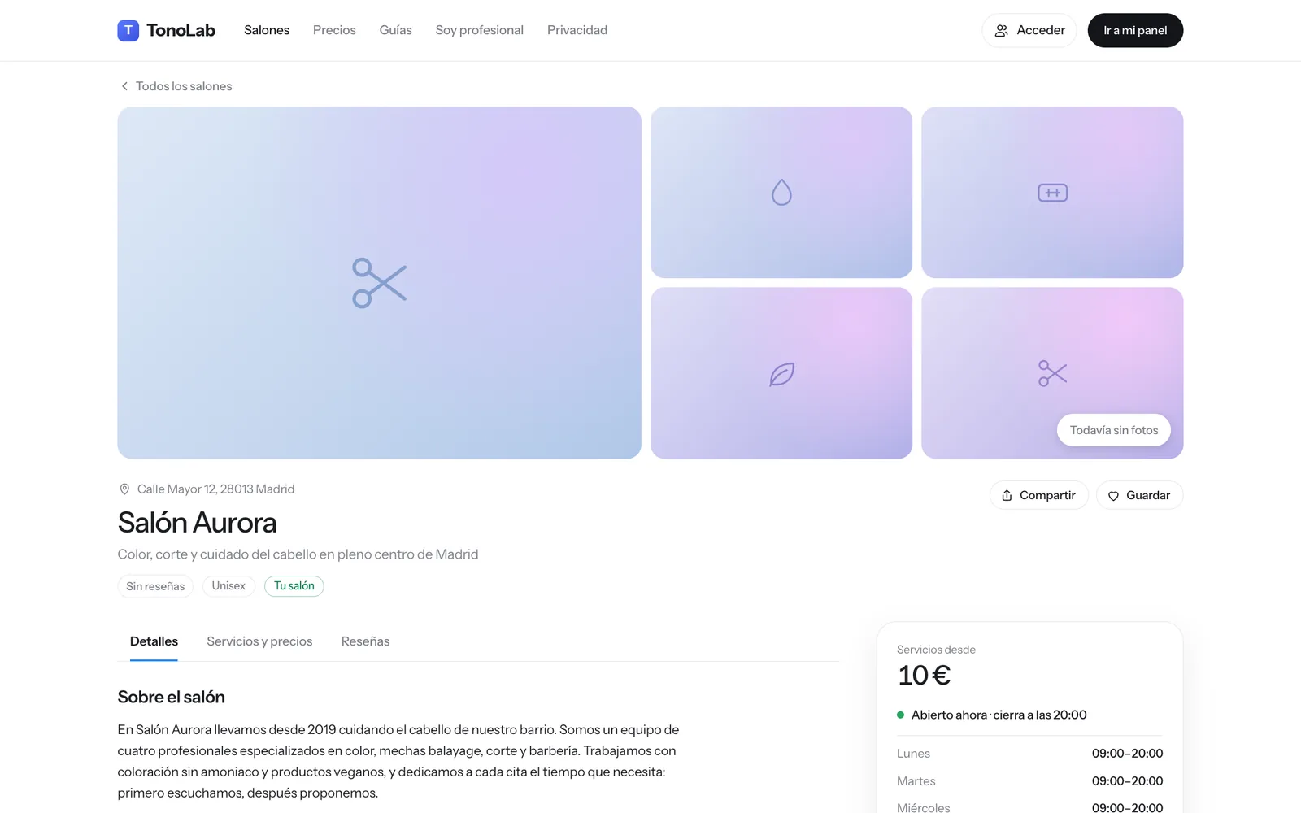
Task: Click the TonoLab logo icon
Action: coord(128,30)
